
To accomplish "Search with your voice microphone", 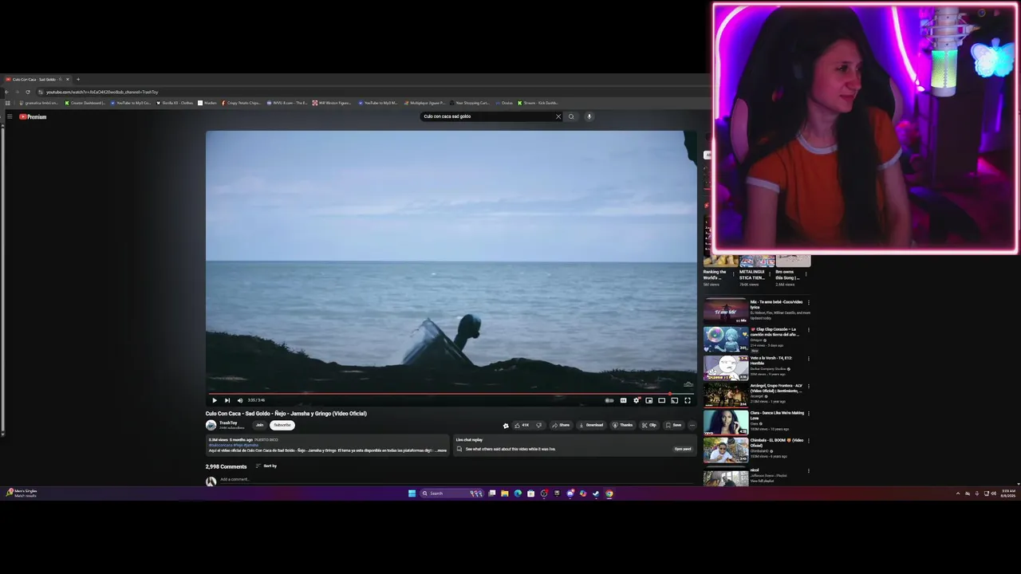I will click(589, 116).
